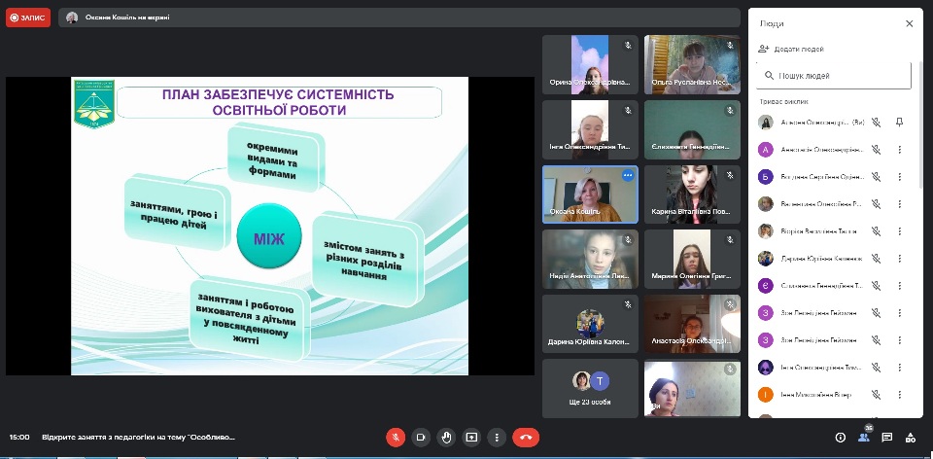Select Орина Олександрівна's video tile
This screenshot has width=933, height=459.
pos(590,64)
